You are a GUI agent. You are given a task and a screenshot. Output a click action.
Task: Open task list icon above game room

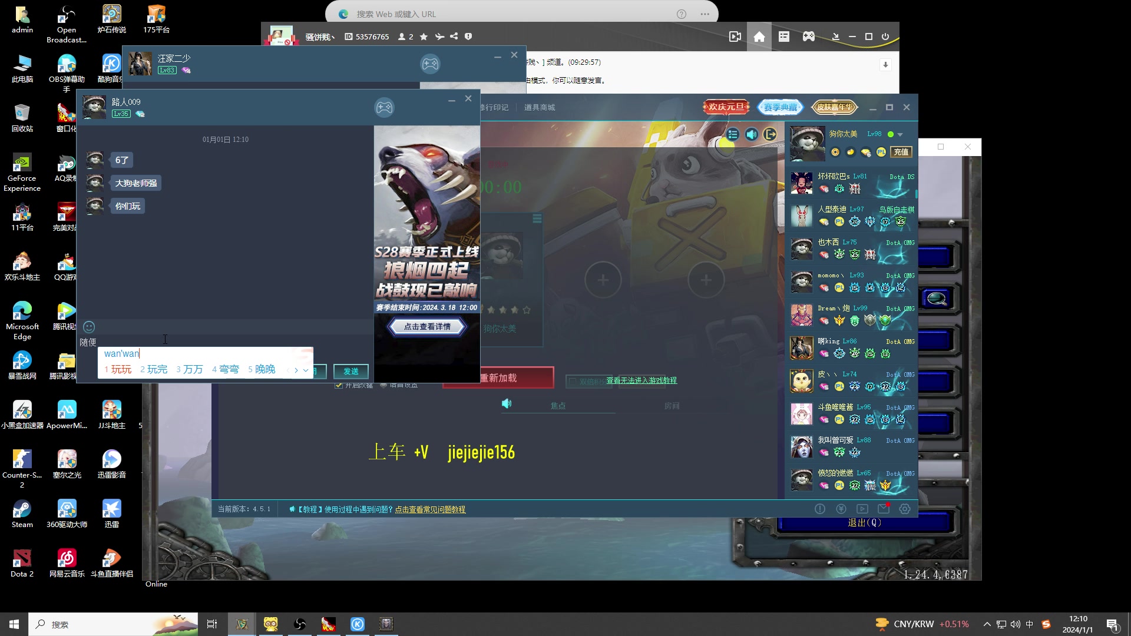click(x=733, y=134)
